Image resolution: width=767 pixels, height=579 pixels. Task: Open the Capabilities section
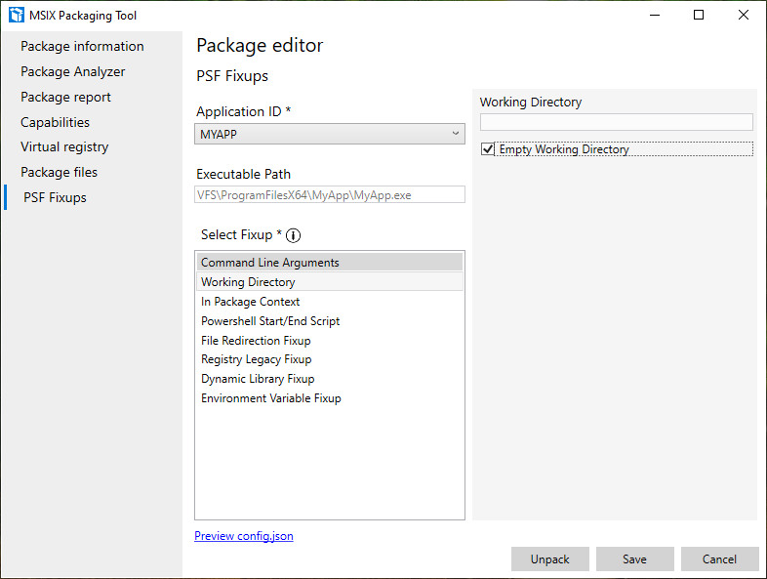coord(55,122)
